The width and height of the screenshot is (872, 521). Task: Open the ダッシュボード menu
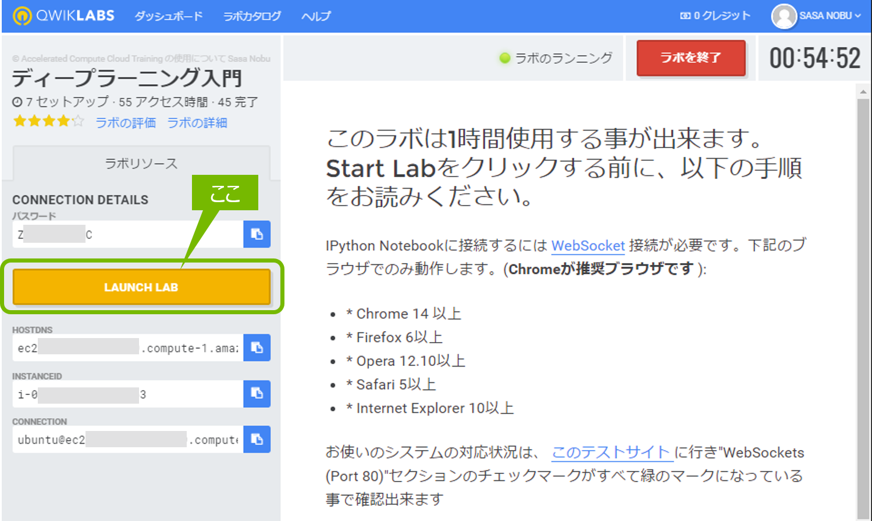point(169,16)
